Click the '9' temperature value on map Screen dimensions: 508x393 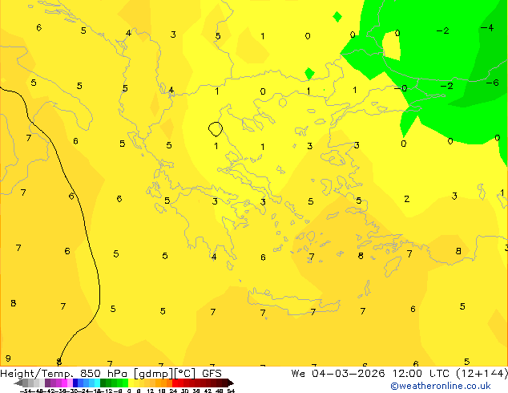[x=8, y=359]
